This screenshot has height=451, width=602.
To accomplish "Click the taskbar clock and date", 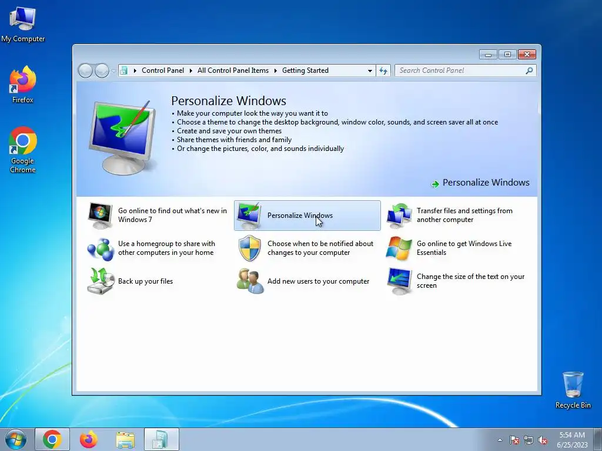I will click(572, 440).
